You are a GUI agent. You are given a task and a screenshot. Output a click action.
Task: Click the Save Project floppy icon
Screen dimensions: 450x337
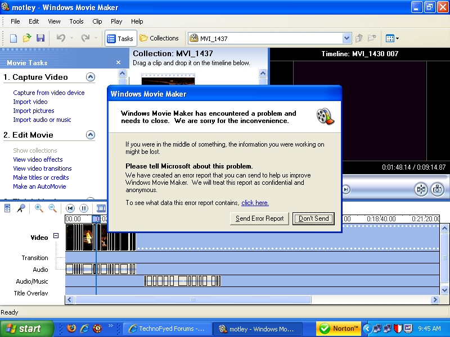tap(40, 38)
